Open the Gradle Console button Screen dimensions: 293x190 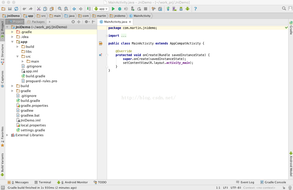coord(273,182)
